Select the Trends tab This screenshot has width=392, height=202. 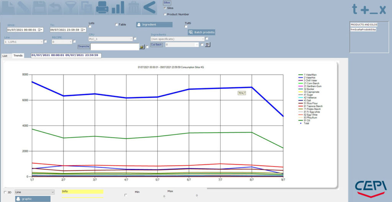click(x=18, y=55)
